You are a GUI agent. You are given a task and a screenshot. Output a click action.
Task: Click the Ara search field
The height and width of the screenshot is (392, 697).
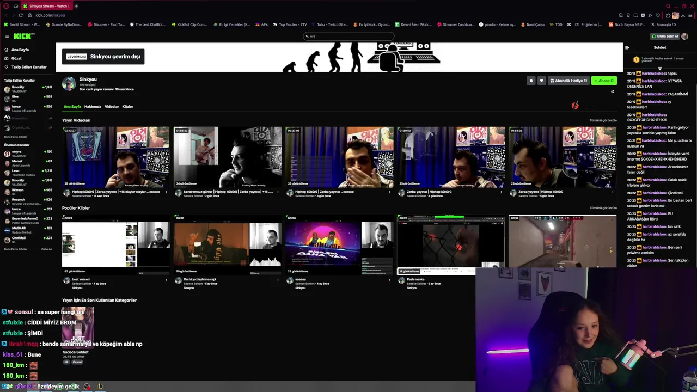pyautogui.click(x=348, y=36)
